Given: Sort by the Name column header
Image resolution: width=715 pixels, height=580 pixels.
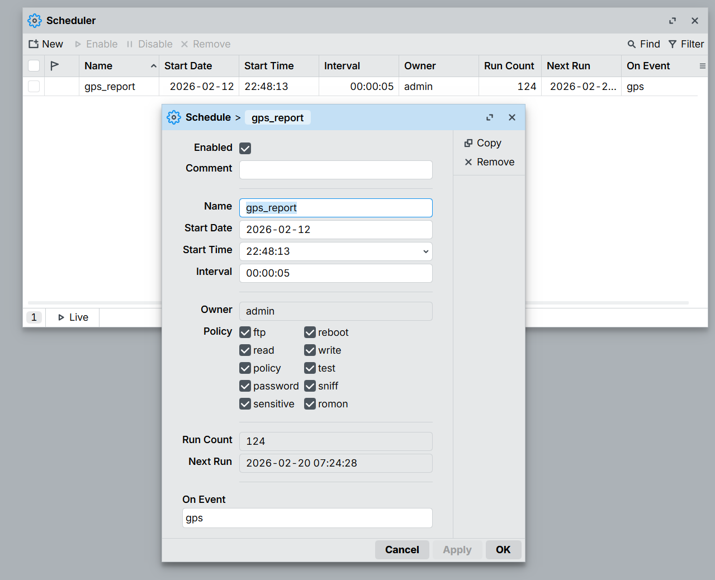Looking at the screenshot, I should [x=98, y=66].
